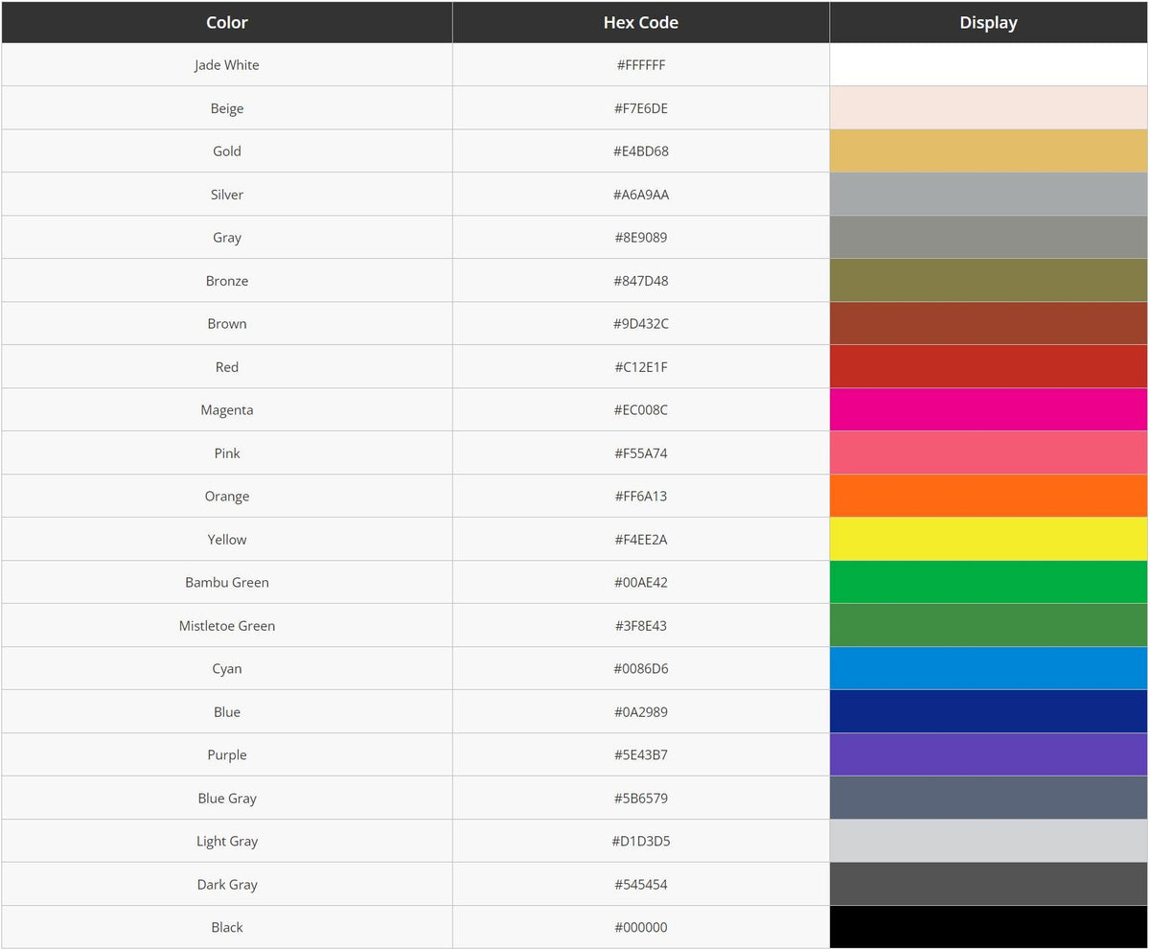Click the hex code #5B6579
This screenshot has width=1150, height=950.
tap(641, 799)
